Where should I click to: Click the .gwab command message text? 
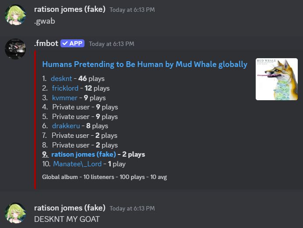(x=44, y=21)
